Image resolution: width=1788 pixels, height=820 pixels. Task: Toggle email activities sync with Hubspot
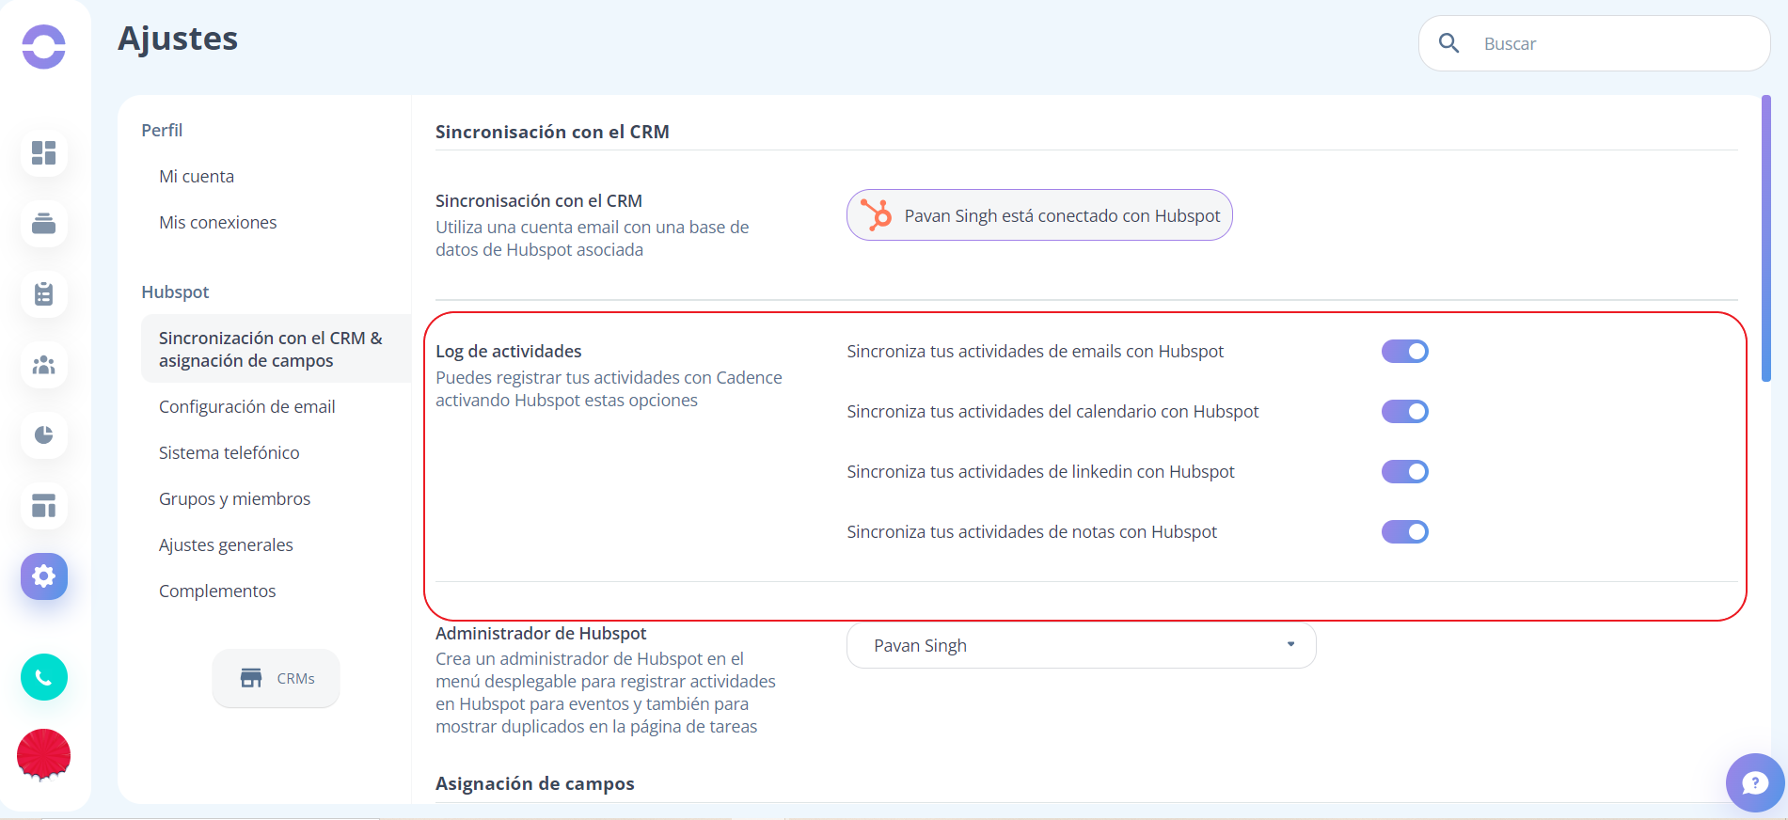1404,352
